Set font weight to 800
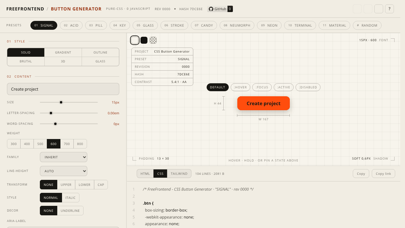The width and height of the screenshot is (405, 228). (x=80, y=144)
